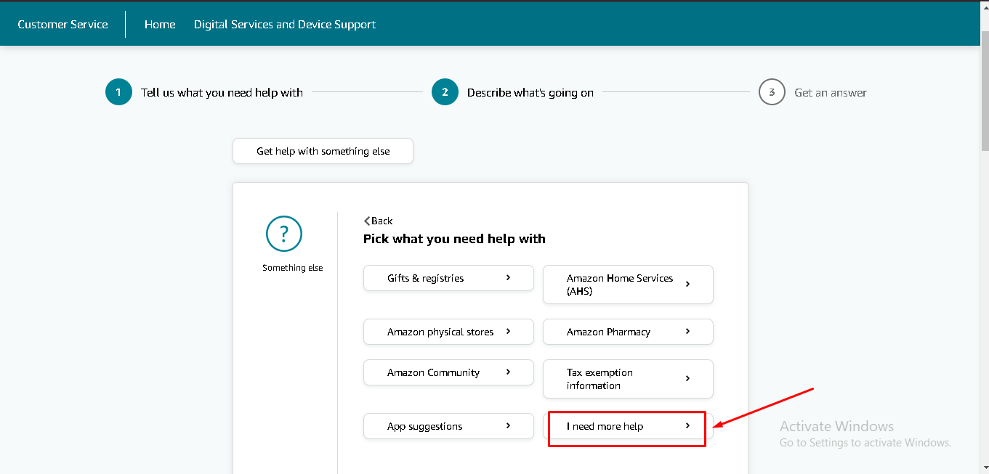
Task: Click Customer Service header link
Action: point(62,24)
